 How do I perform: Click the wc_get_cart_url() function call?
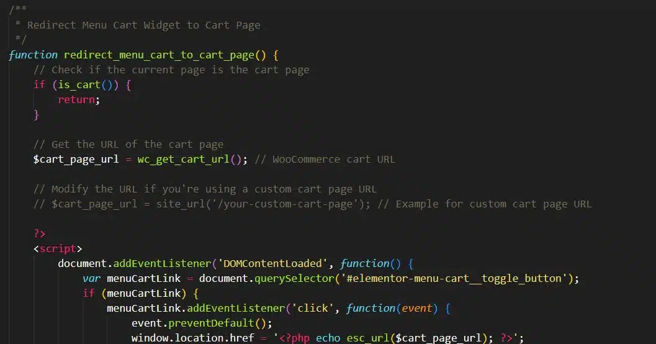189,160
